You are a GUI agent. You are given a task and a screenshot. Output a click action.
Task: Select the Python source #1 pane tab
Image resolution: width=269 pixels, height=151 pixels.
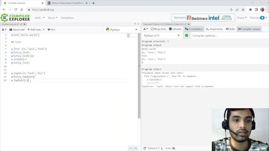pos(11,24)
